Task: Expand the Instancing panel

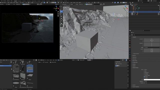Action: (134, 59)
